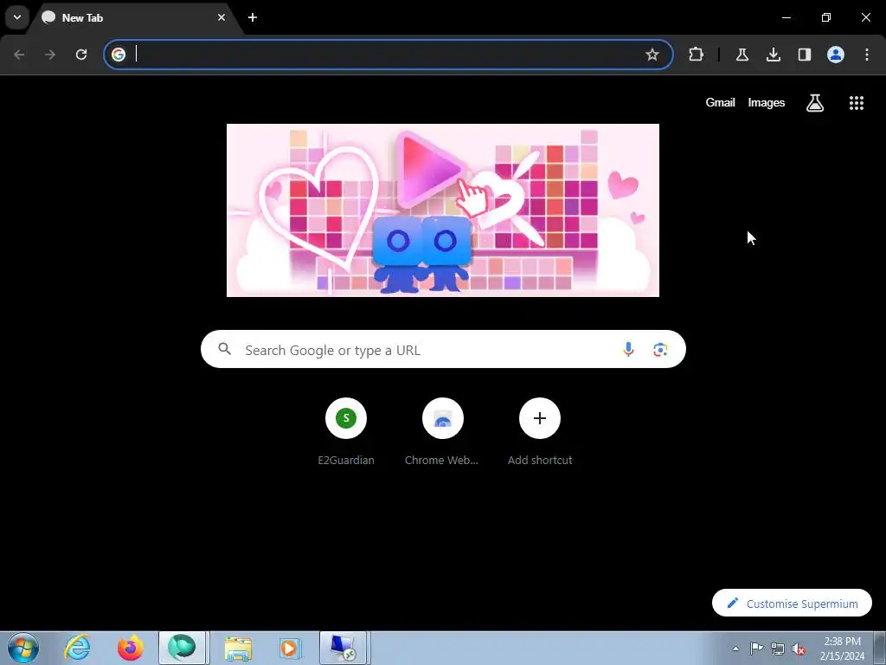886x665 pixels.
Task: Open a new tab with plus button
Action: click(x=253, y=17)
